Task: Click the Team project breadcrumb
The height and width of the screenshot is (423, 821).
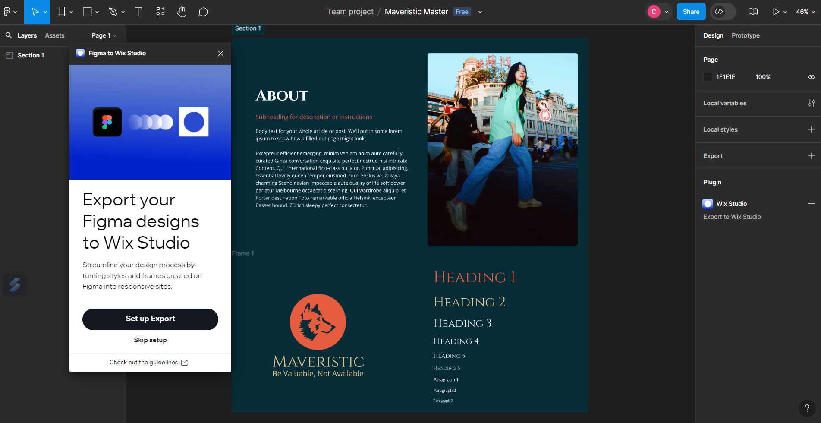Action: [x=350, y=12]
